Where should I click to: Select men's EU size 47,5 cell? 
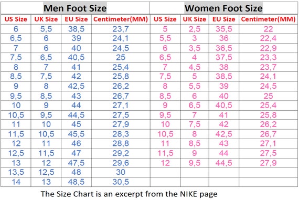tap(76, 163)
